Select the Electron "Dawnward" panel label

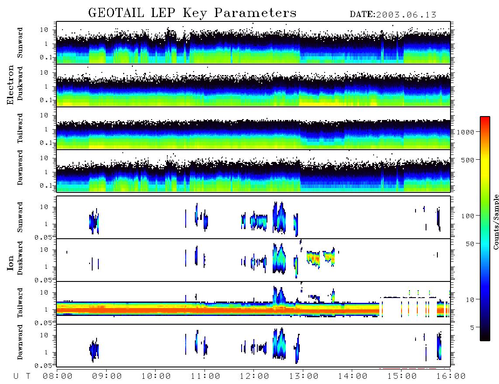[20, 168]
